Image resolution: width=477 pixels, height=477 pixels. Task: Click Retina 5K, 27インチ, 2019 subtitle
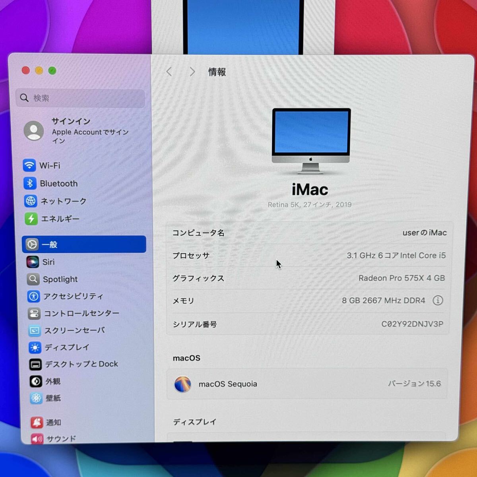tap(310, 205)
